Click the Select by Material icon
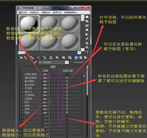 (87, 47)
